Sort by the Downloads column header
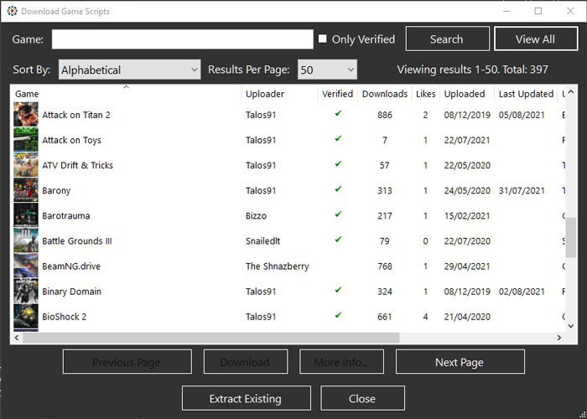This screenshot has height=419, width=587. 384,94
